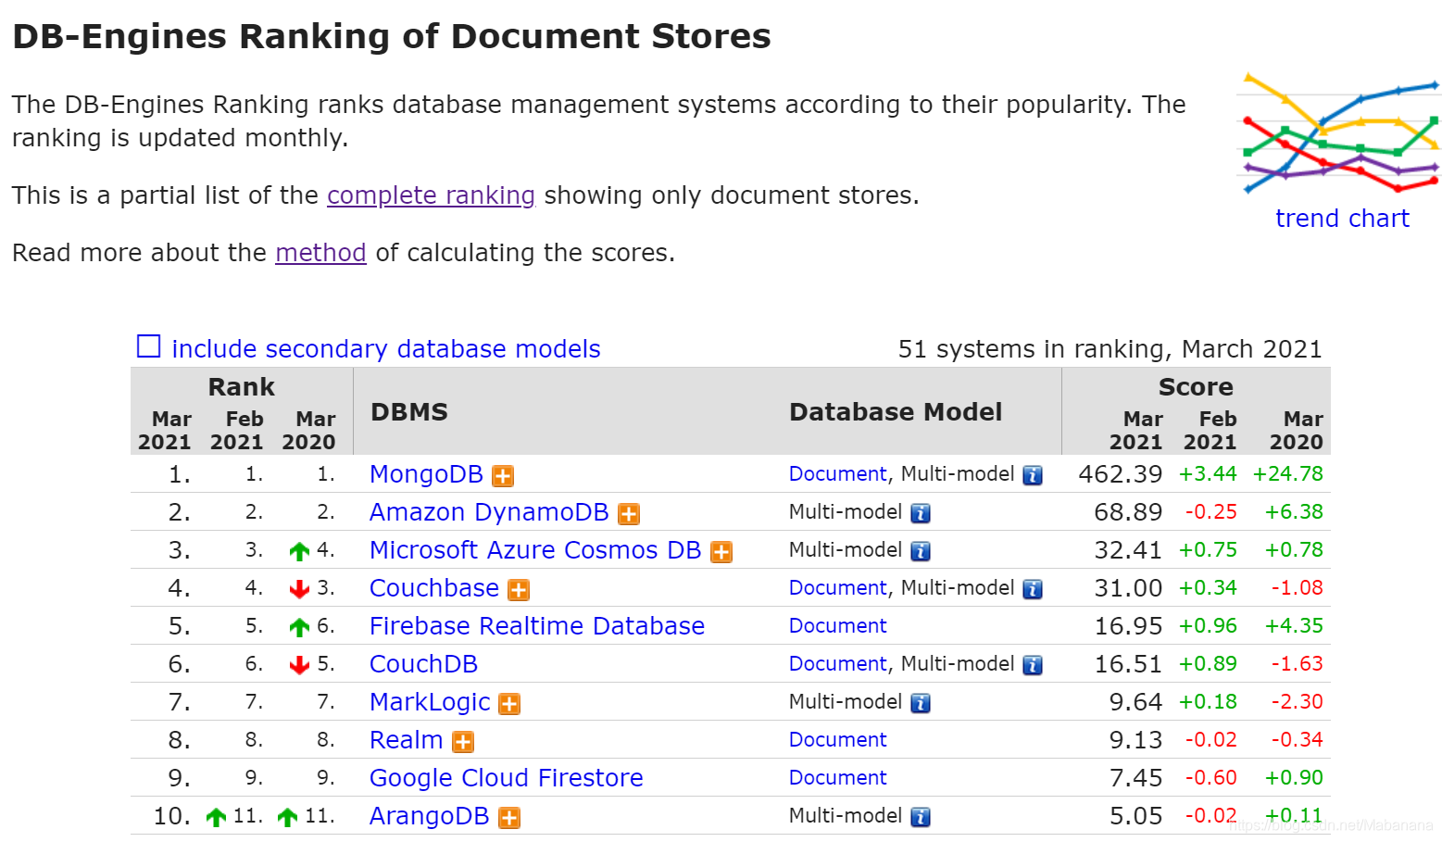Open the MongoDB system page
The width and height of the screenshot is (1442, 842).
pos(426,474)
